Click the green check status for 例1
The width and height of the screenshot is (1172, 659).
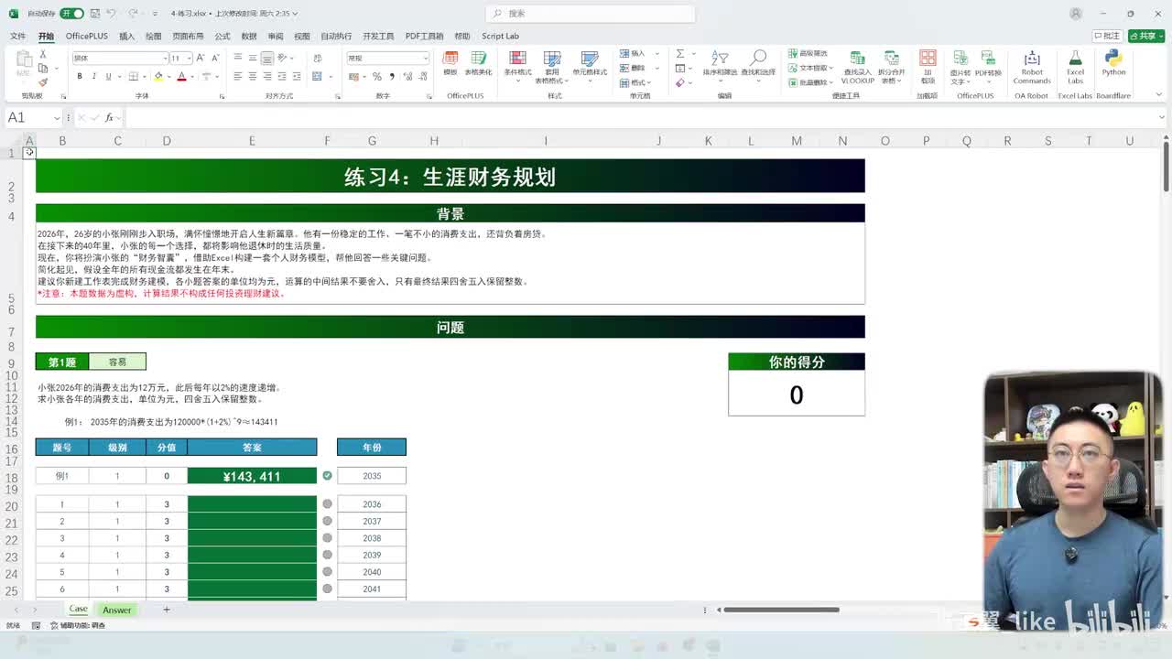pos(327,476)
